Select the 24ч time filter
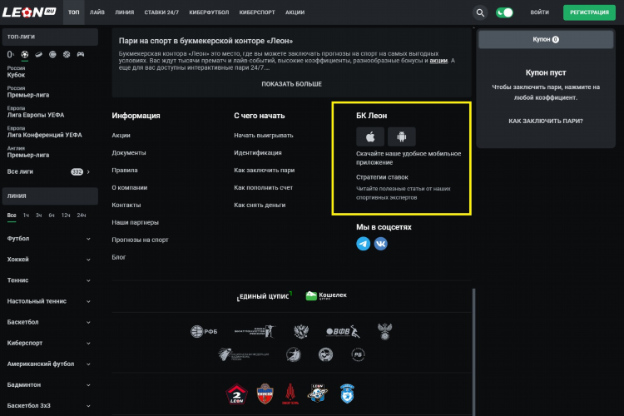624x416 pixels. tap(82, 215)
